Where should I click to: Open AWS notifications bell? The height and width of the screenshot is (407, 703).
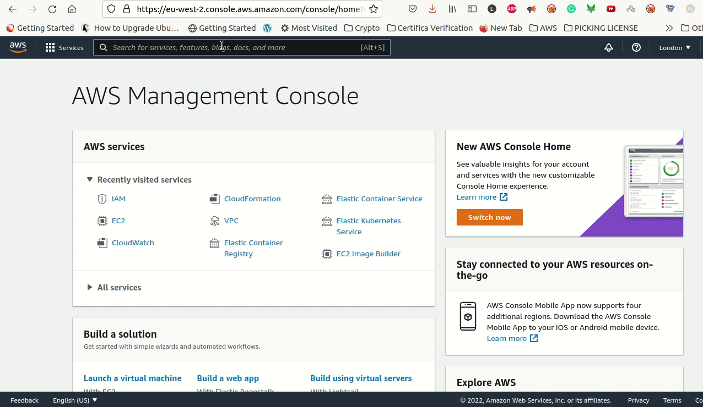(x=609, y=48)
